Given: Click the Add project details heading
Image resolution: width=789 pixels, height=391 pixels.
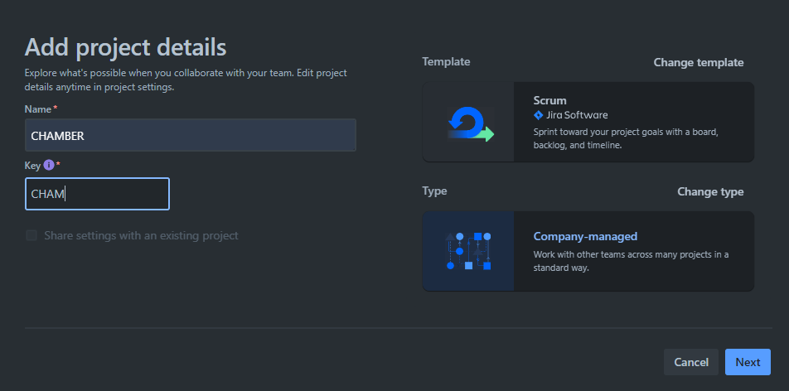Looking at the screenshot, I should coord(125,46).
